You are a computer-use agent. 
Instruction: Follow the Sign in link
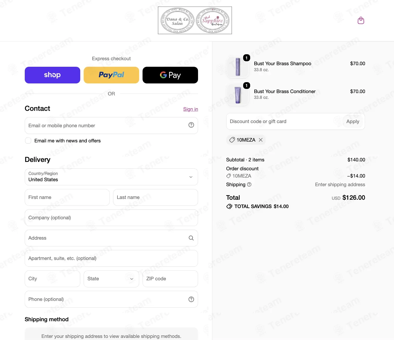coord(190,109)
